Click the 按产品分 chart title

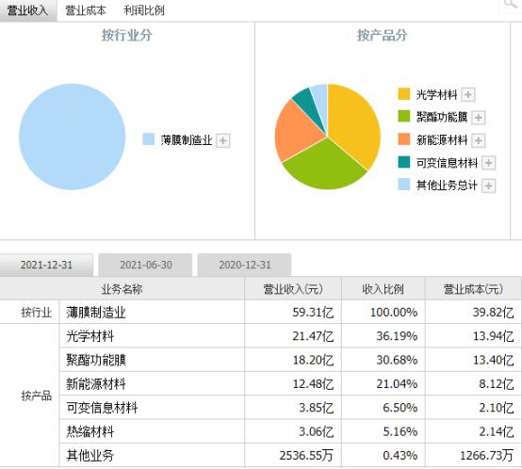point(383,35)
